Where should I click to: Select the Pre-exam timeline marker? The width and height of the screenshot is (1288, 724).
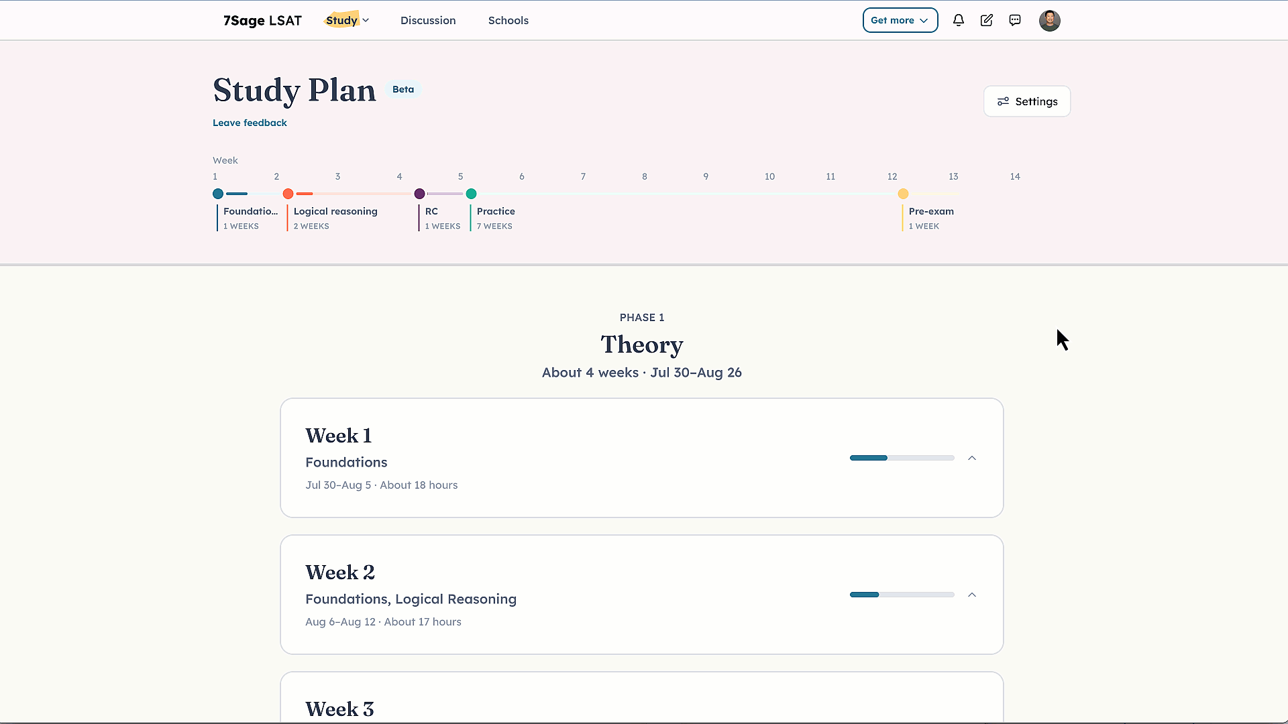[903, 194]
